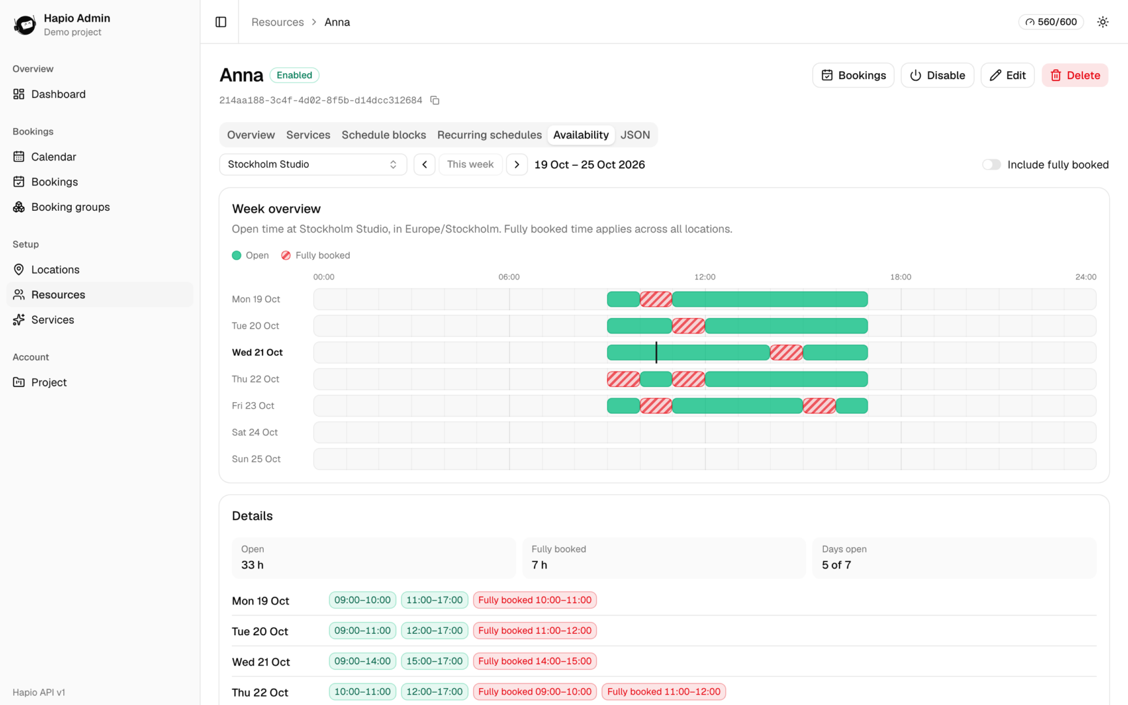Image resolution: width=1128 pixels, height=705 pixels.
Task: Select the Availability tab
Action: tap(581, 135)
